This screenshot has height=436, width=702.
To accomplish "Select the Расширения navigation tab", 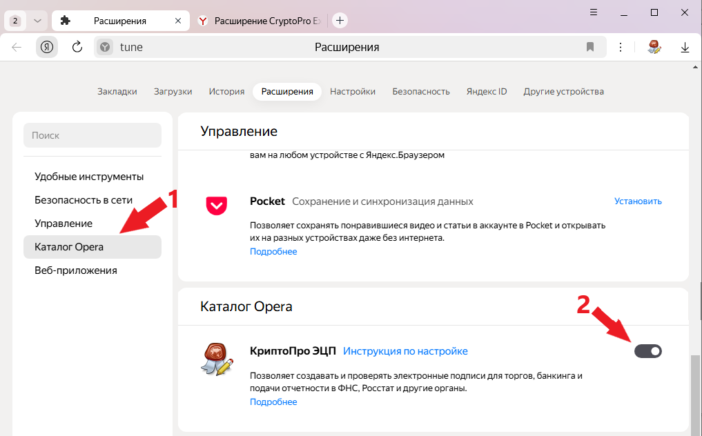I will click(287, 92).
